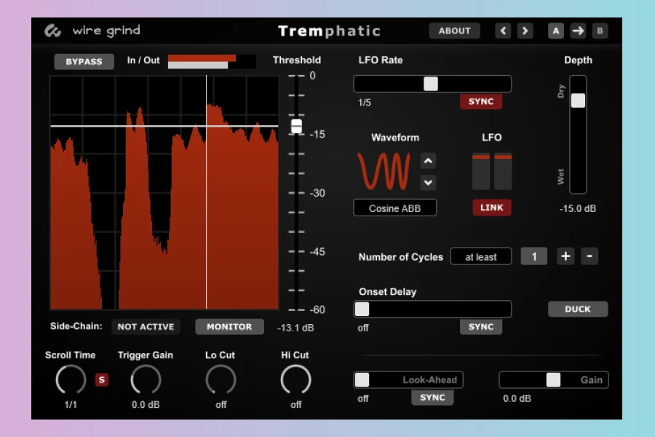The width and height of the screenshot is (655, 437).
Task: Click the 0.0 dB Gain value
Action: [x=517, y=398]
